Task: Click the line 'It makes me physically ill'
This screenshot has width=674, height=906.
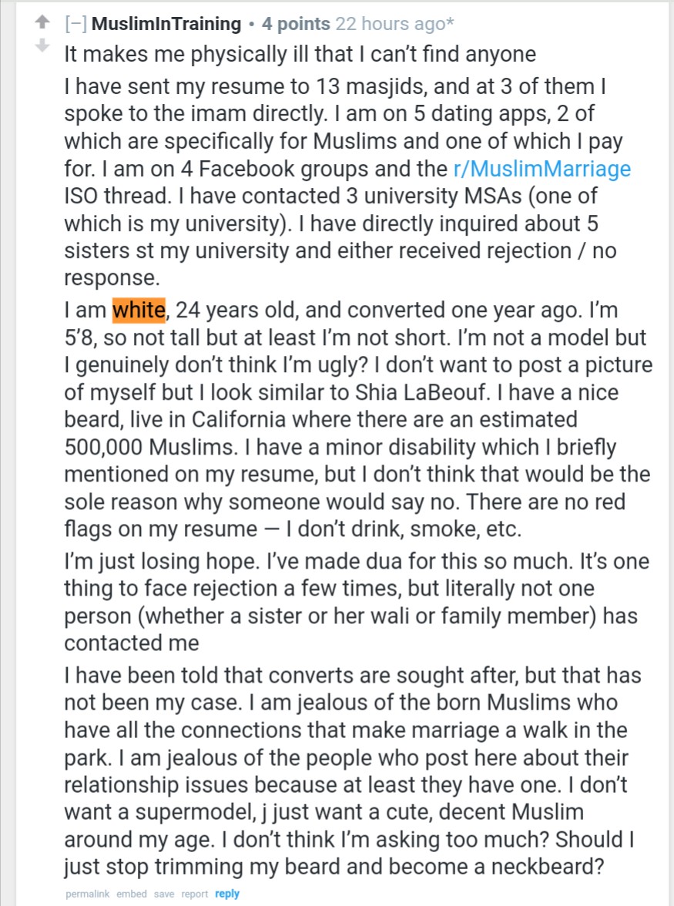Action: point(300,54)
